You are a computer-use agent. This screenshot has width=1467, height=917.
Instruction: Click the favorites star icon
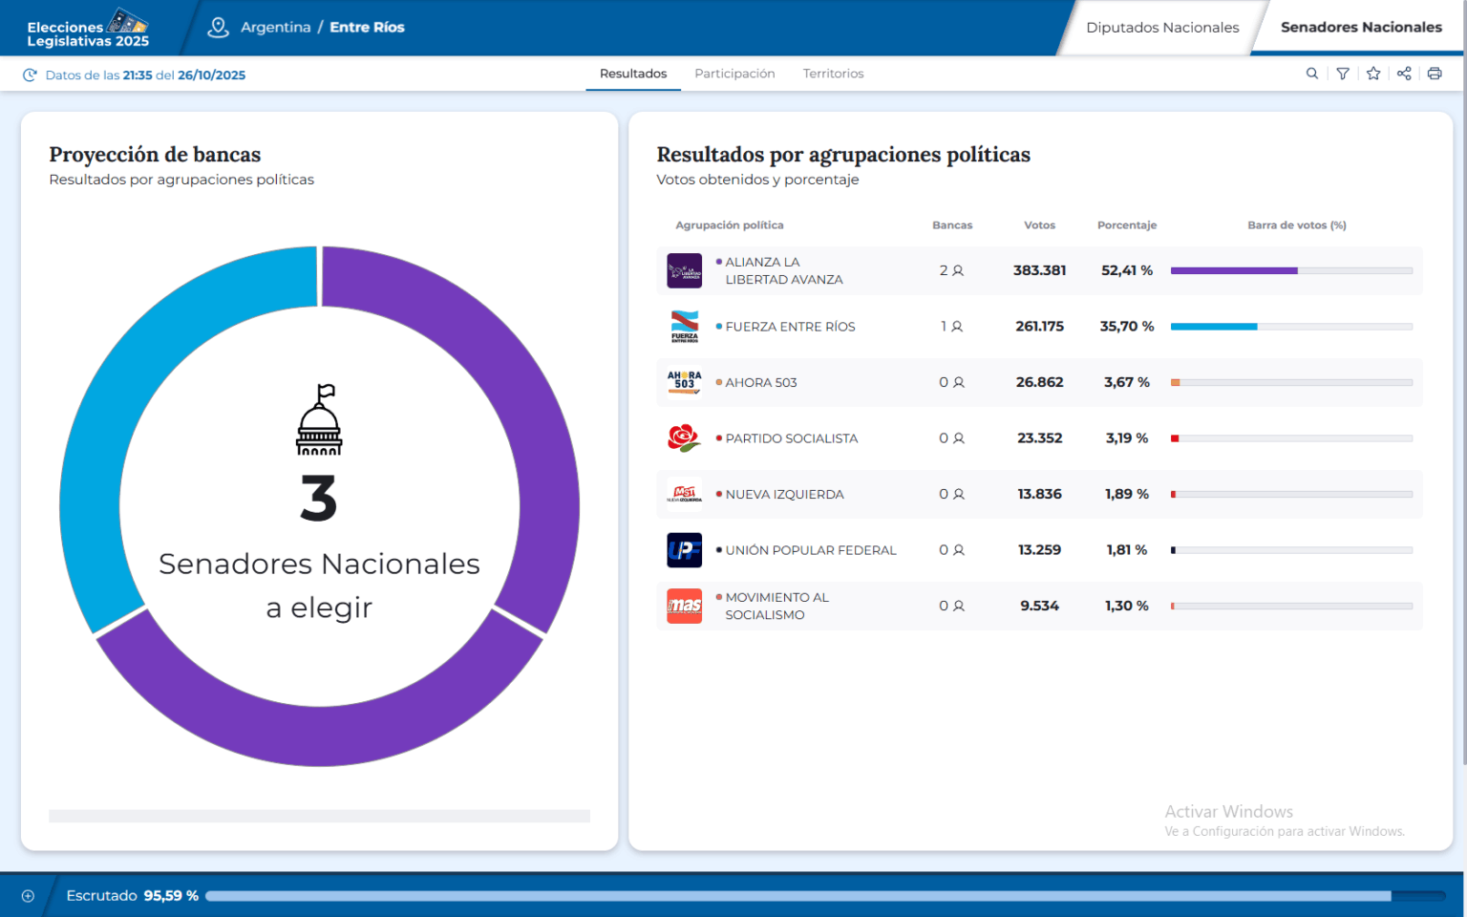tap(1373, 74)
